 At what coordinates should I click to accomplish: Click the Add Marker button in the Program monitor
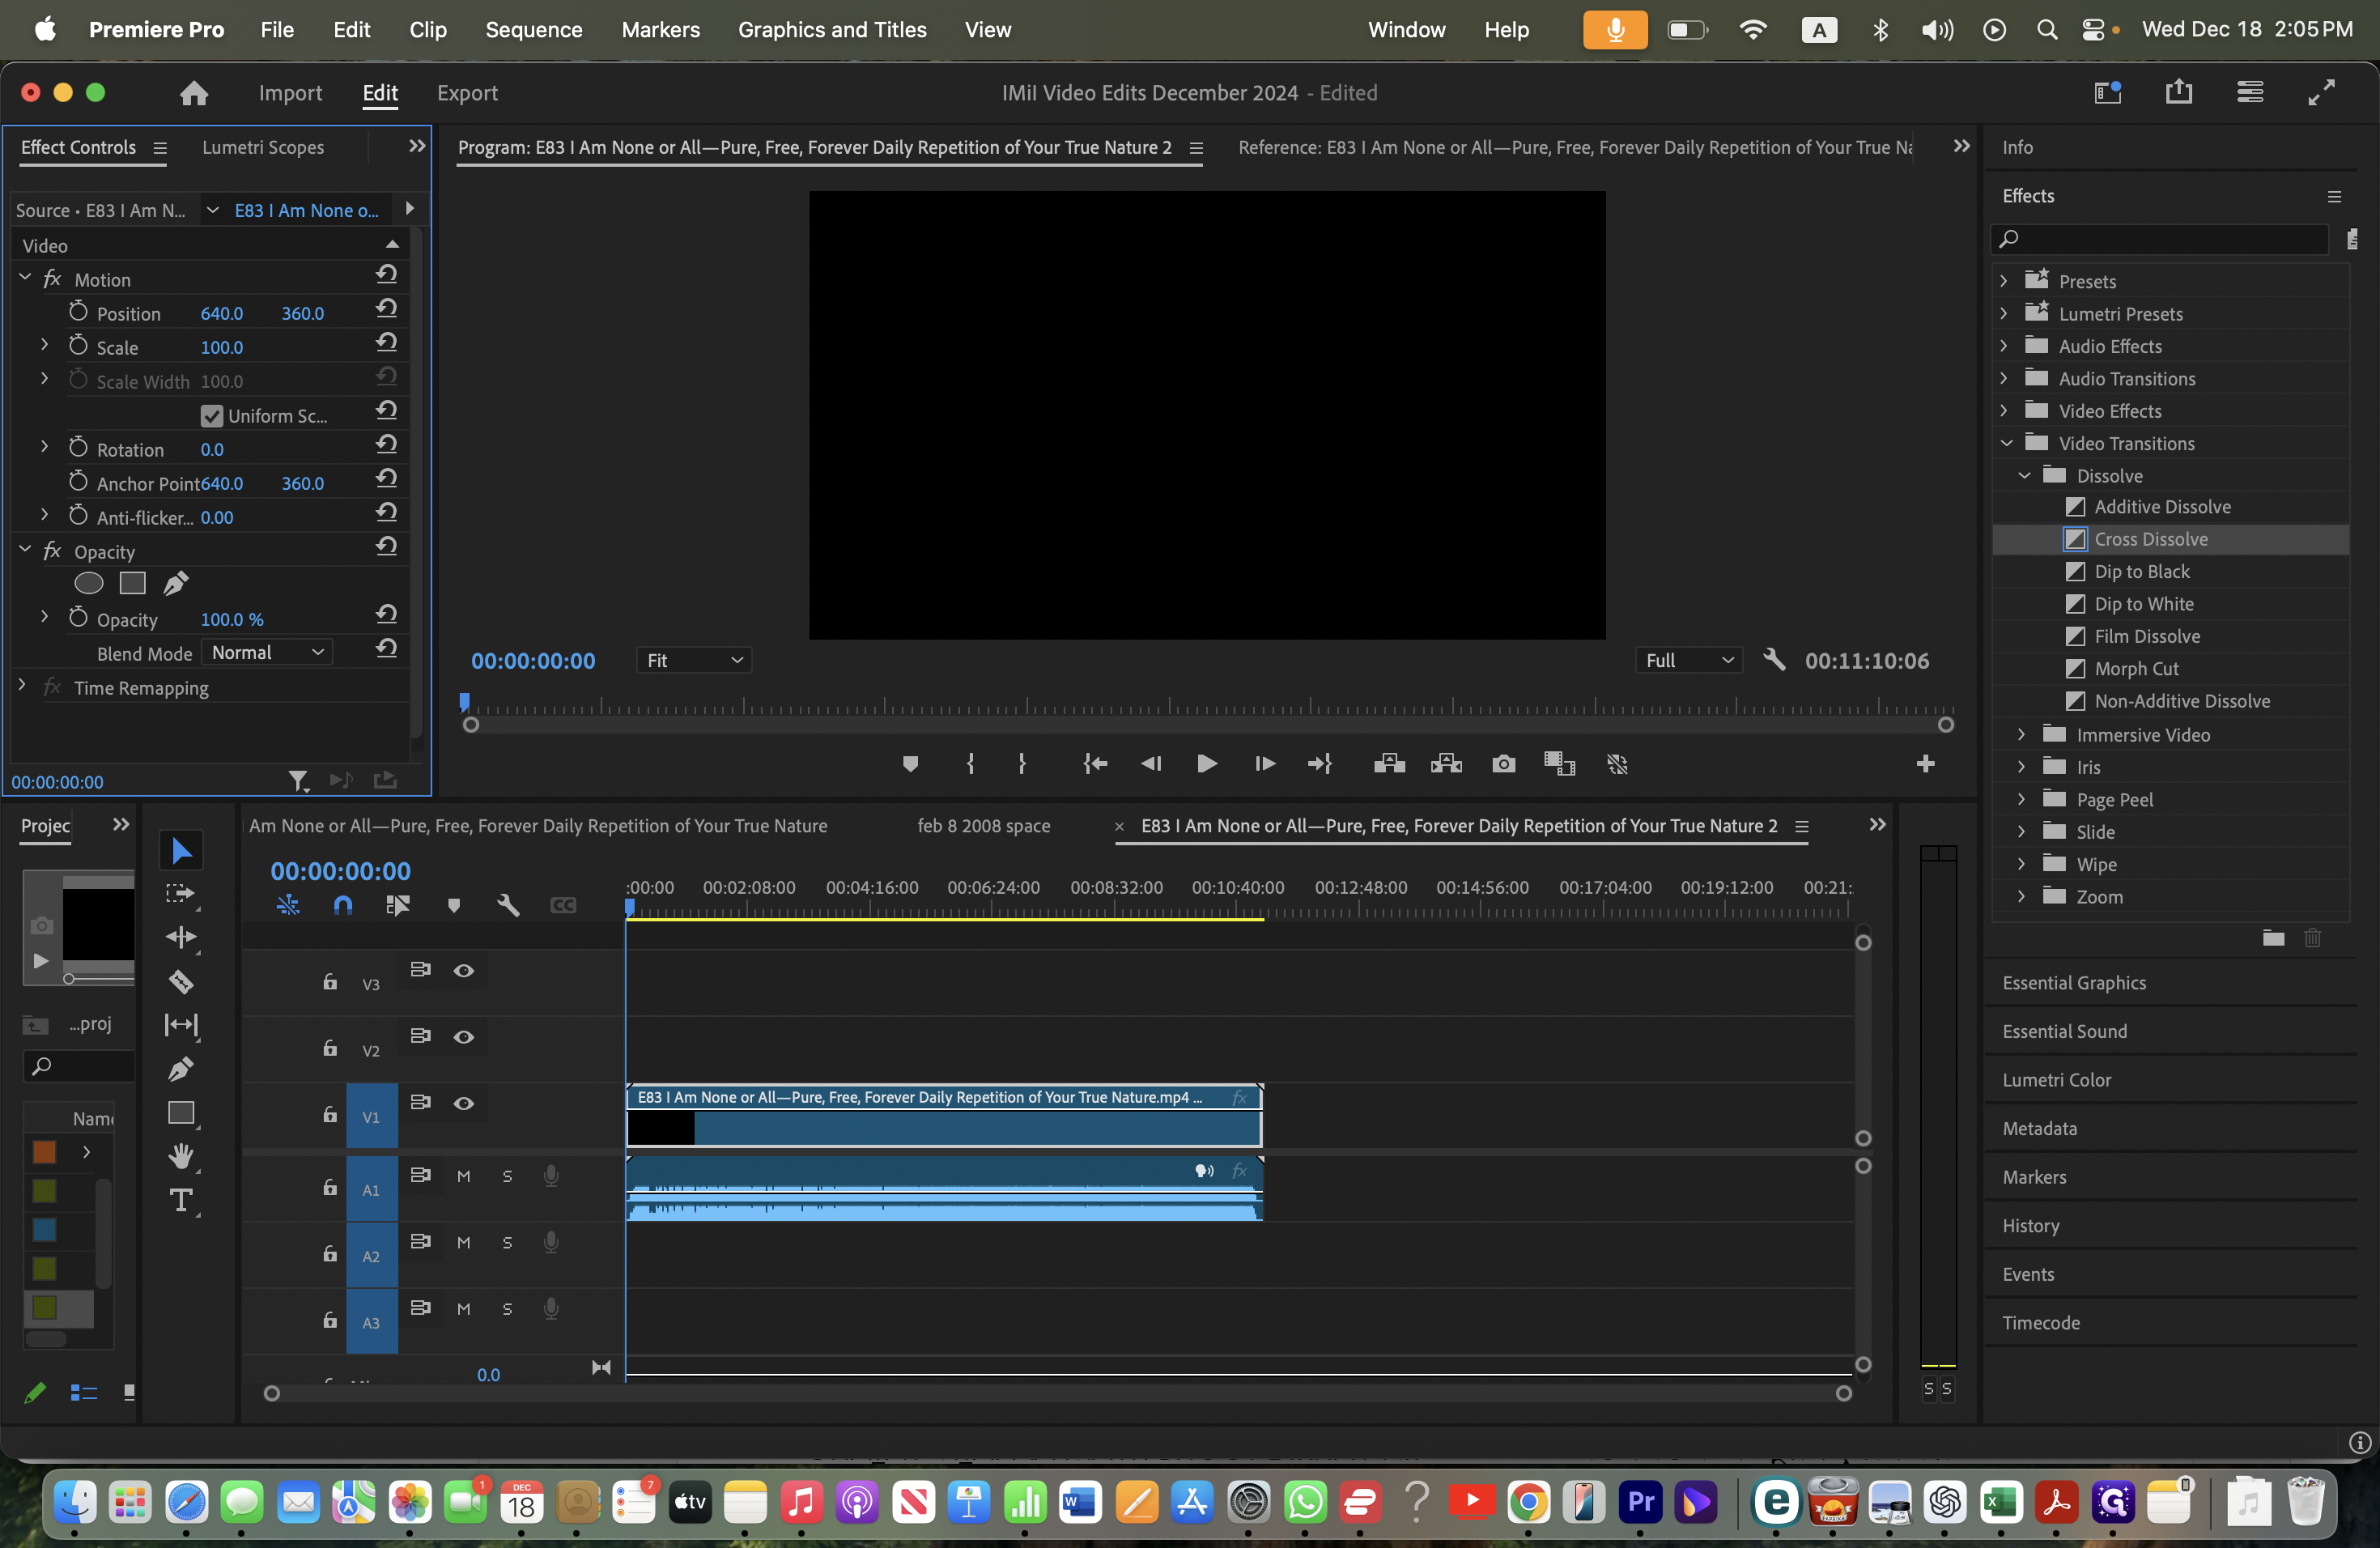tap(910, 764)
